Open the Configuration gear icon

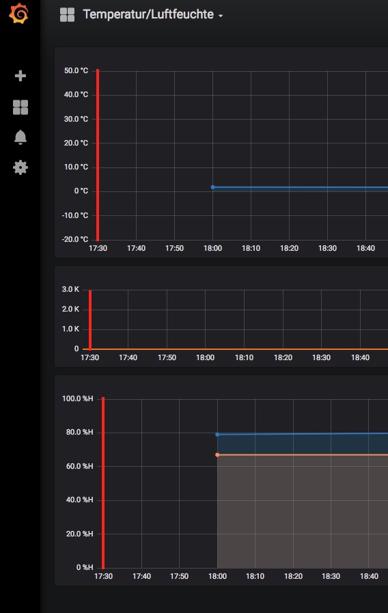click(20, 167)
